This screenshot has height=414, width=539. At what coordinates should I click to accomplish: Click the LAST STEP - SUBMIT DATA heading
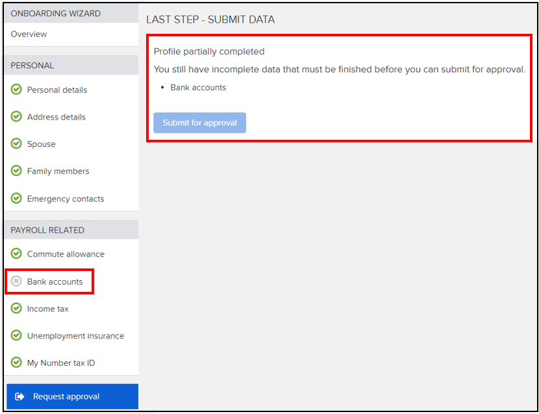210,19
